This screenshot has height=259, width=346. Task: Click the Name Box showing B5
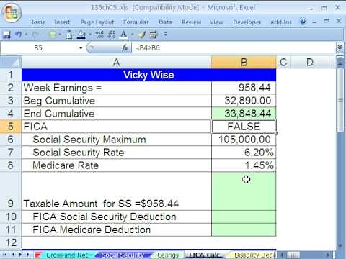pos(38,48)
